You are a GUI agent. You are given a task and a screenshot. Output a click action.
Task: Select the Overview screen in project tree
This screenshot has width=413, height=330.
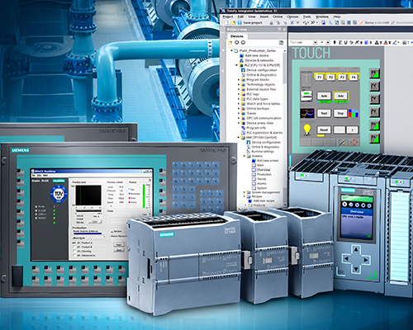point(263,170)
